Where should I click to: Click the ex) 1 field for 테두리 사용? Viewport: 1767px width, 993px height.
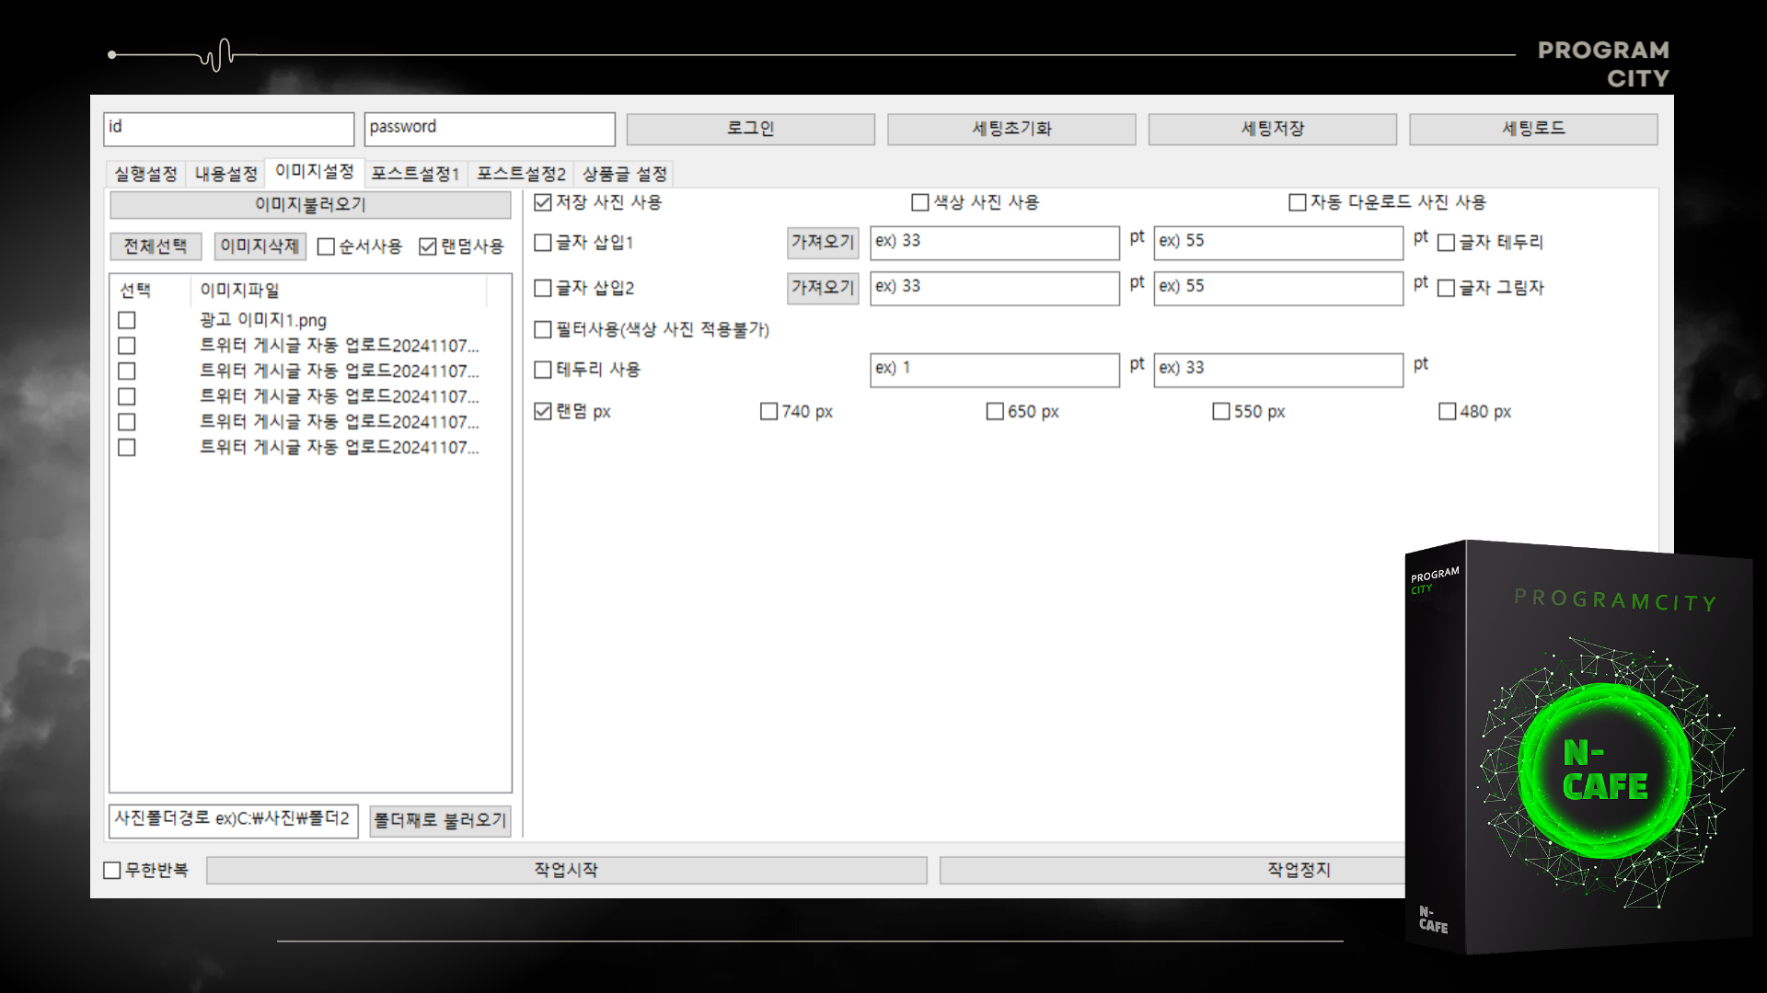point(995,370)
